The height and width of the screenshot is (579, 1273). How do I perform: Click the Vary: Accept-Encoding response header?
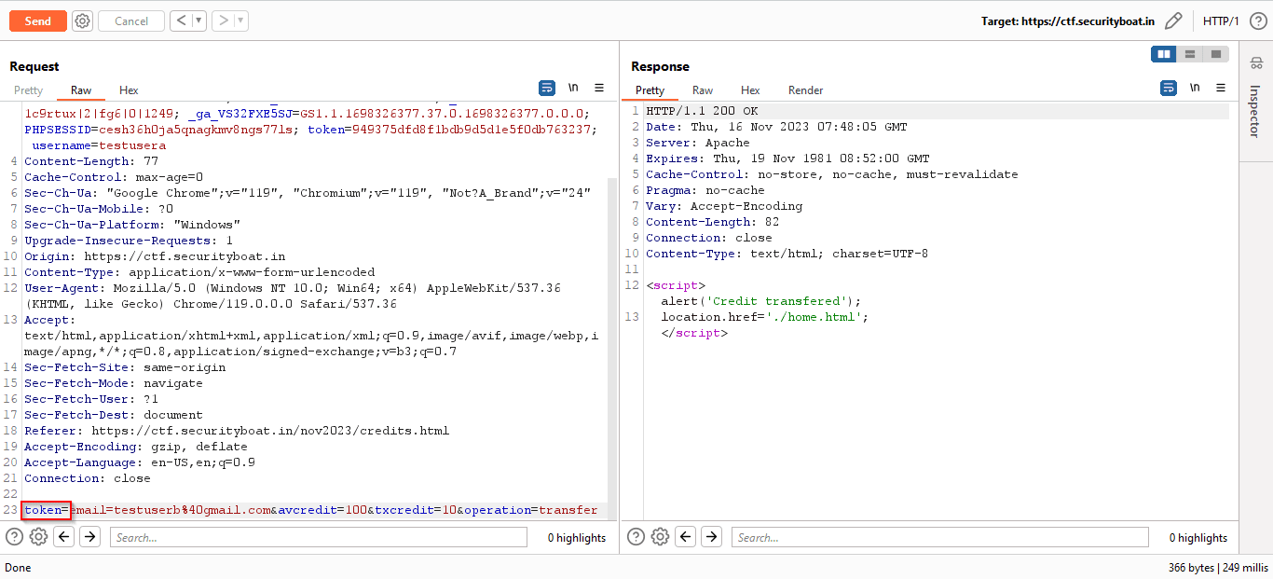coord(724,206)
